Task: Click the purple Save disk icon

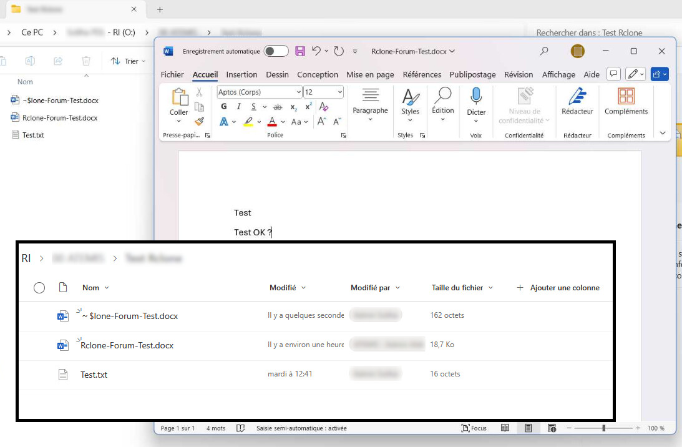Action: point(300,51)
